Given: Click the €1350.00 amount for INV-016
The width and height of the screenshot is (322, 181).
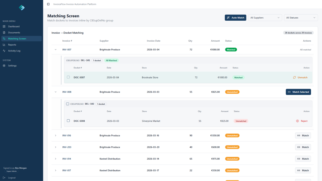Looking at the screenshot, I should [215, 135].
